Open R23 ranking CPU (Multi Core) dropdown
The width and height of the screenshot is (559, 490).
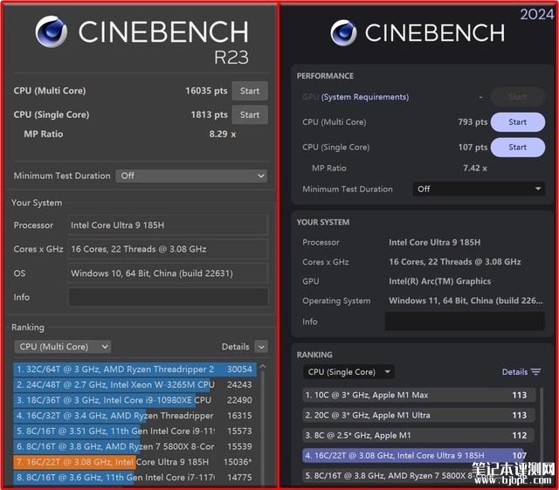(x=63, y=347)
